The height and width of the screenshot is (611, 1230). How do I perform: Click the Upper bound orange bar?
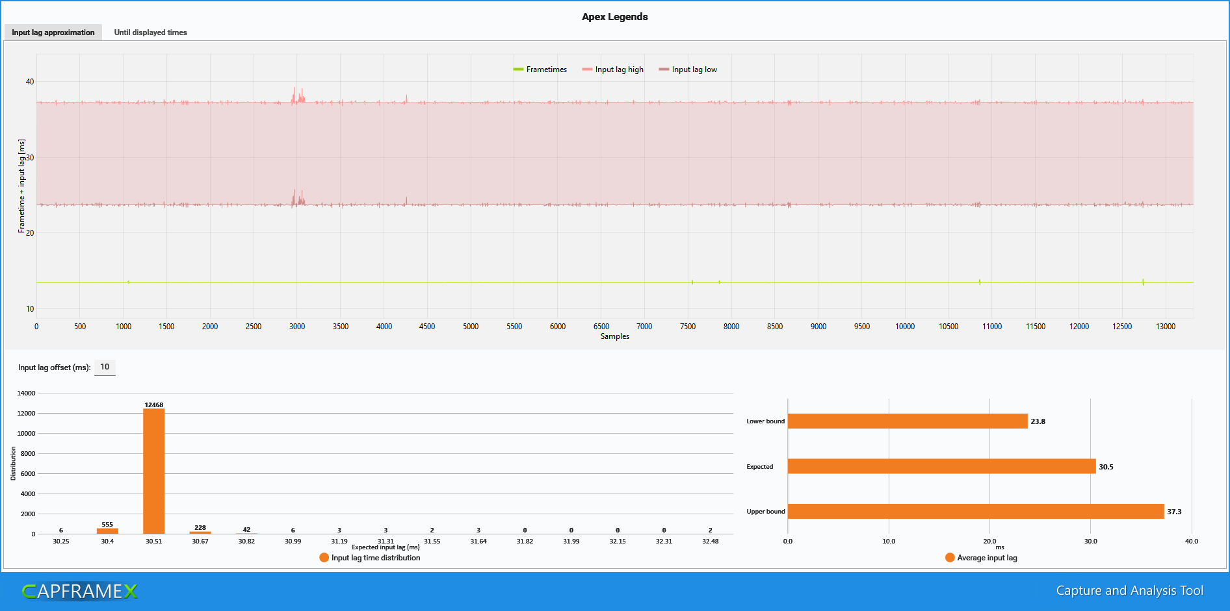[x=976, y=512]
